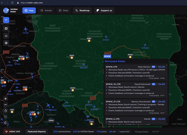
Task: Click LKMT airport approach marker
Action: 92,124
